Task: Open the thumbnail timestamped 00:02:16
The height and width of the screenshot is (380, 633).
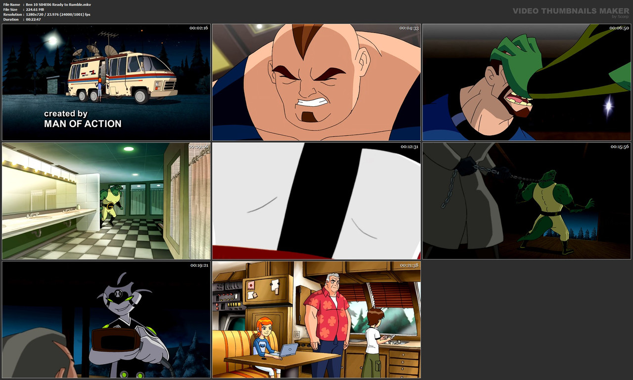Action: (105, 82)
